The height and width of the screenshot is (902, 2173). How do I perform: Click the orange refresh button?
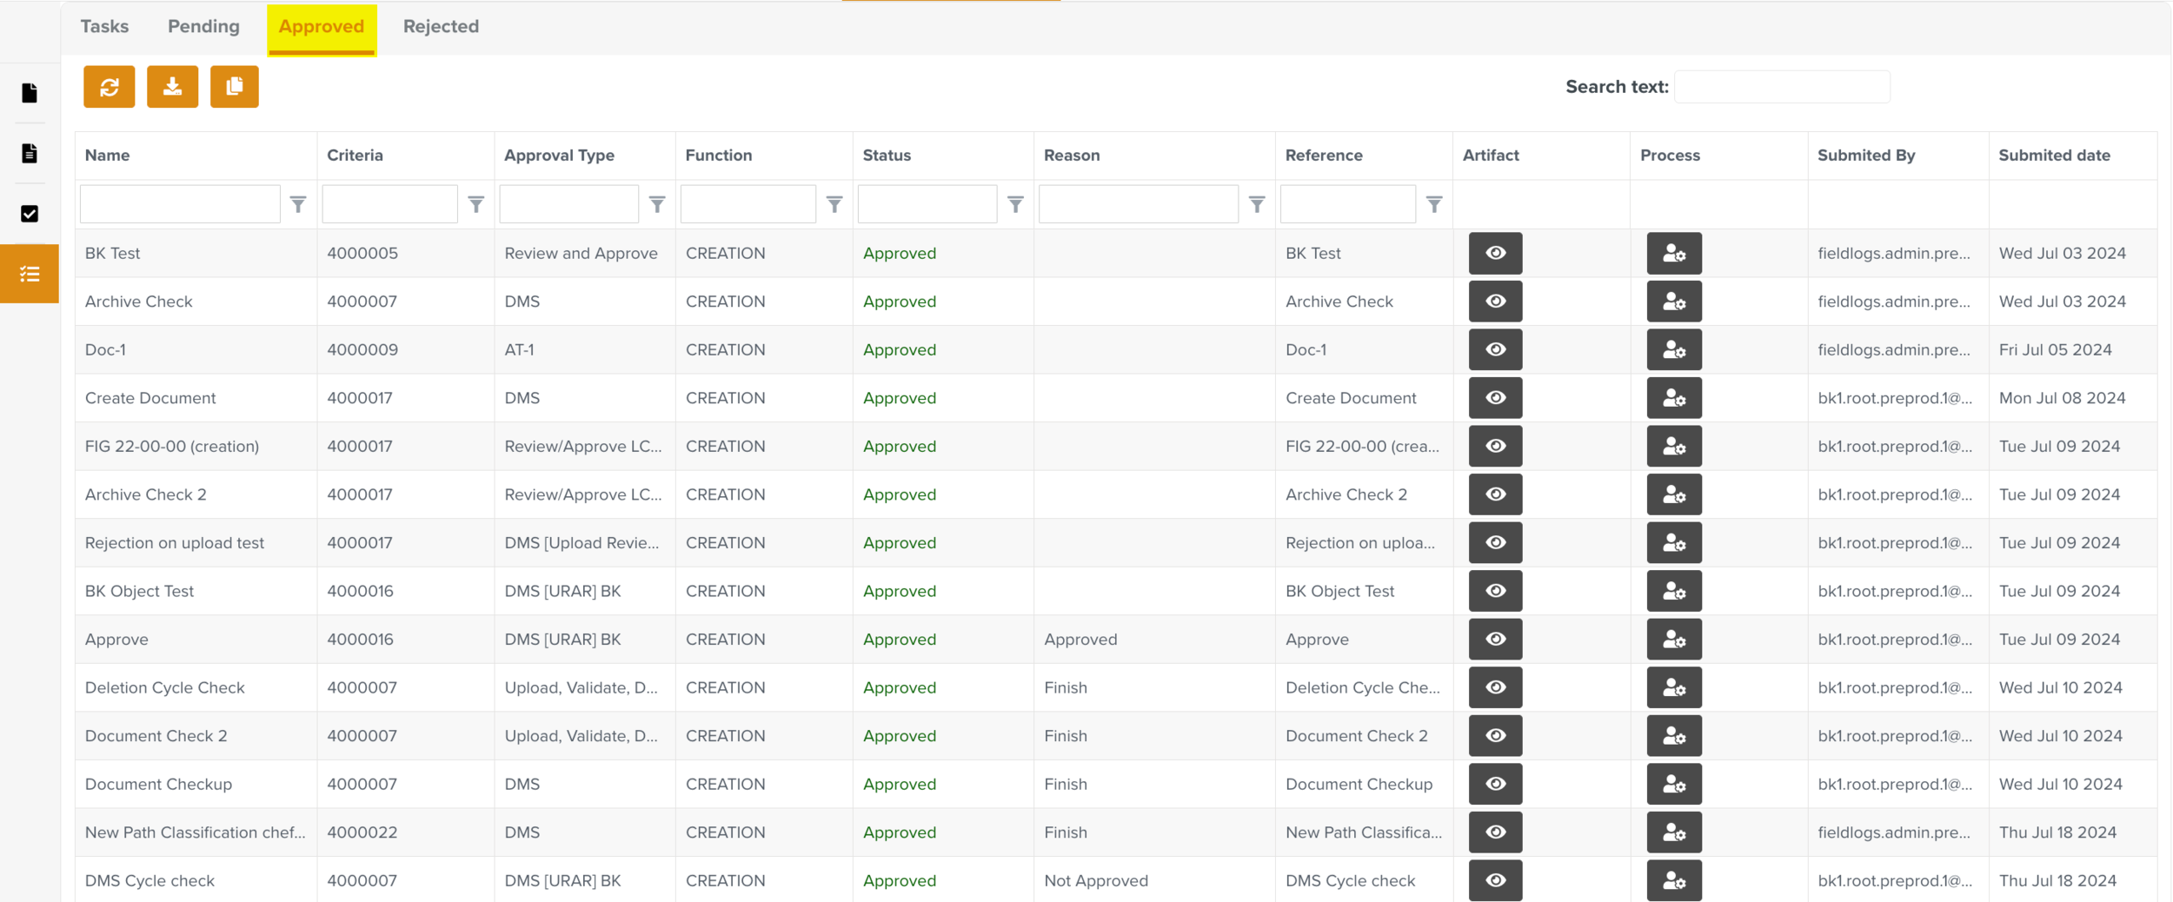[x=110, y=87]
